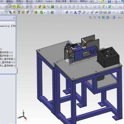124x124 pixels.
Task: Insert a Surface Finish check mark symbol
Action: coord(92,12)
